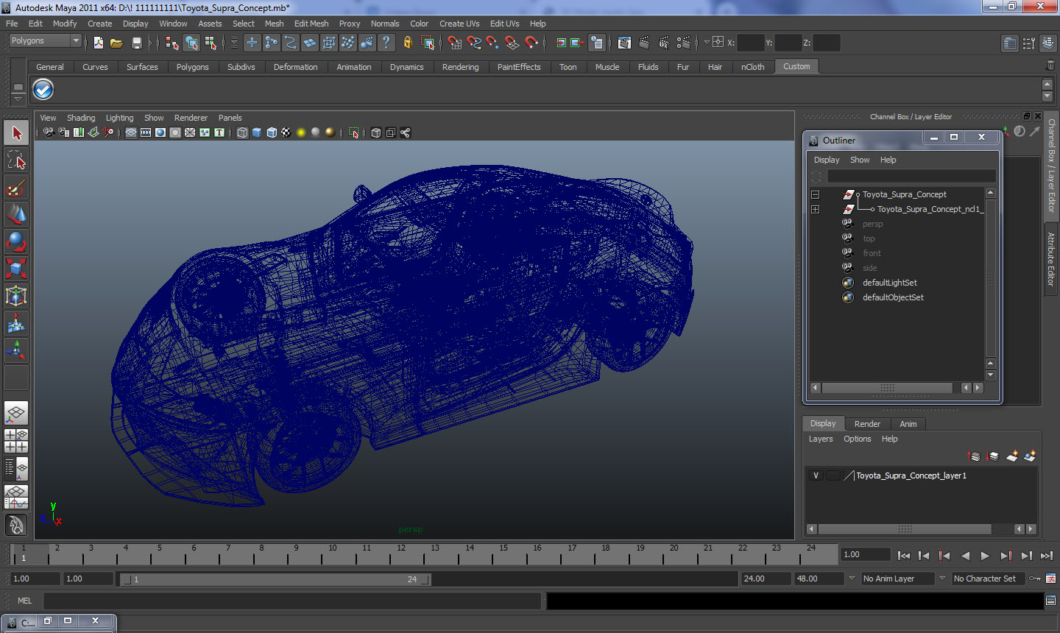Open the No Anim Layer dropdown arrow
The image size is (1060, 633).
(852, 579)
